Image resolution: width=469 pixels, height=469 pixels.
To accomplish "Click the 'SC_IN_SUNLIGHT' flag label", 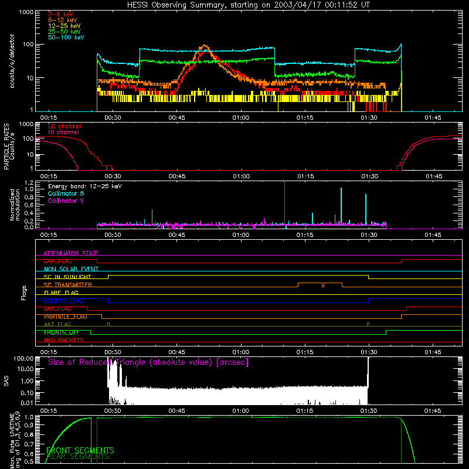I will 67,277.
